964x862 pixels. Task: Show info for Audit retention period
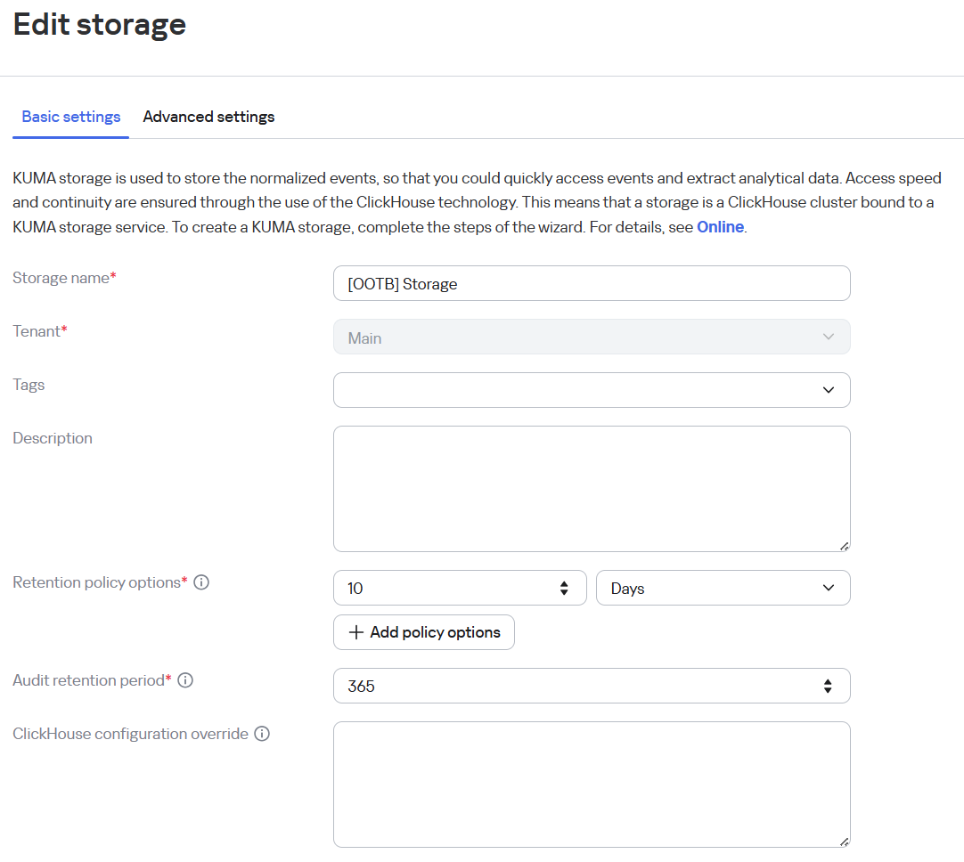point(185,680)
